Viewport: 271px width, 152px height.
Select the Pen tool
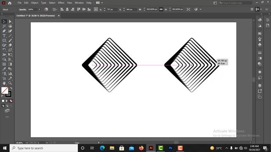coord(4,31)
